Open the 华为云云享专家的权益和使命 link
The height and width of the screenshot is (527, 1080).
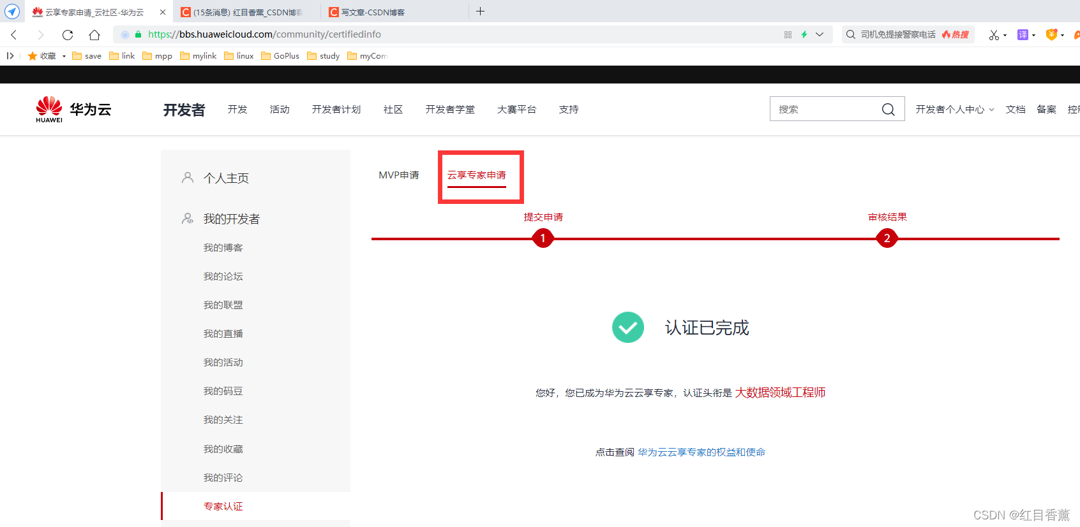701,452
